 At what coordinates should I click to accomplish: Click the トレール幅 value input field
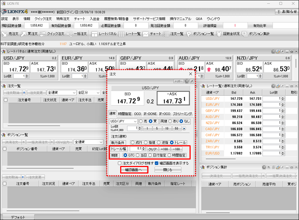(136, 149)
